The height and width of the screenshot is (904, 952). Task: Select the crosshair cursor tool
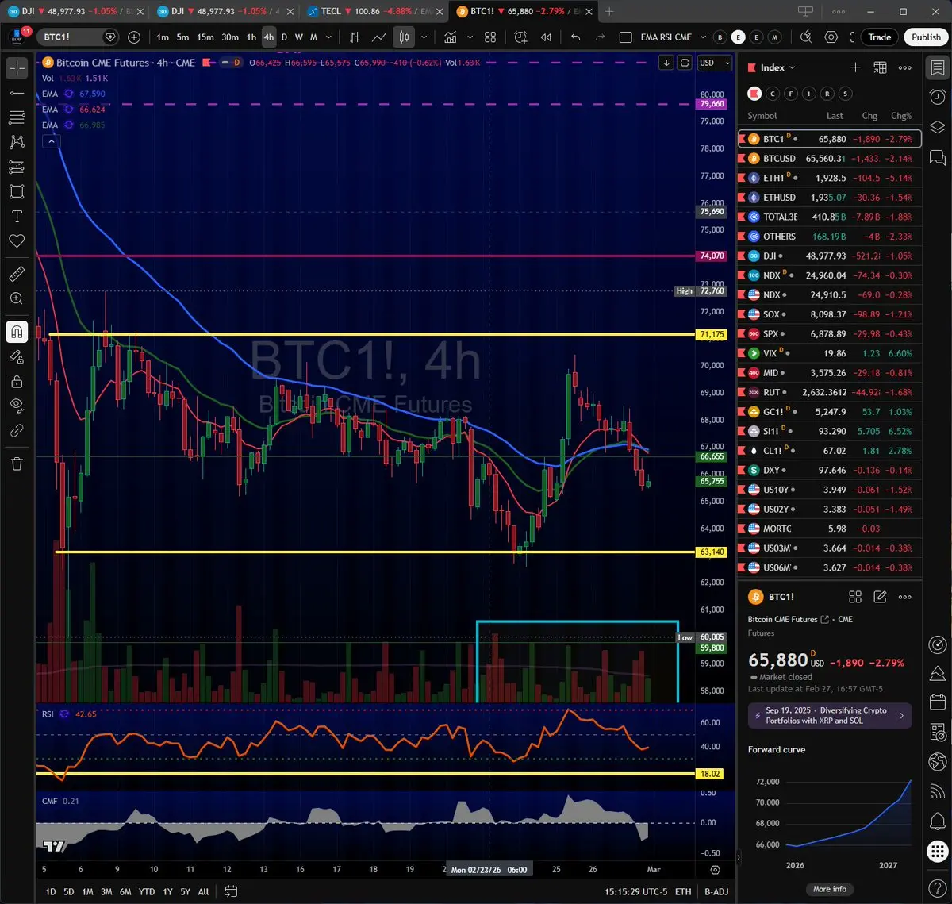(17, 68)
